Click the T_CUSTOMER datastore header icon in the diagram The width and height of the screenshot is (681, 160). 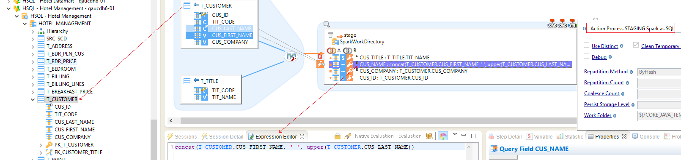click(187, 6)
